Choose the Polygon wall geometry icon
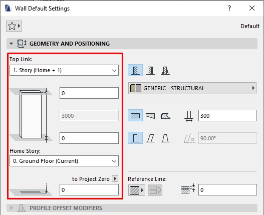The height and width of the screenshot is (215, 264). pyautogui.click(x=165, y=115)
